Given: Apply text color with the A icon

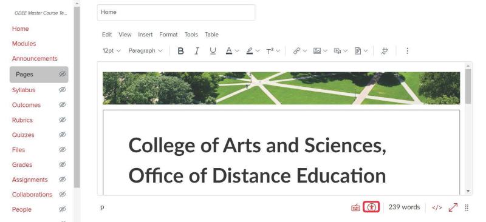Looking at the screenshot, I should [229, 51].
